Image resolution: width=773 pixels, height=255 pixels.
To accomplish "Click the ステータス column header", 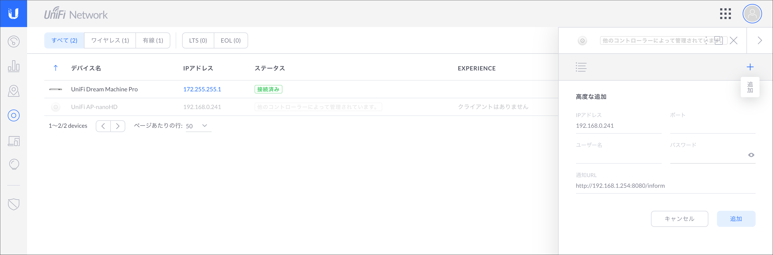I will (x=270, y=68).
